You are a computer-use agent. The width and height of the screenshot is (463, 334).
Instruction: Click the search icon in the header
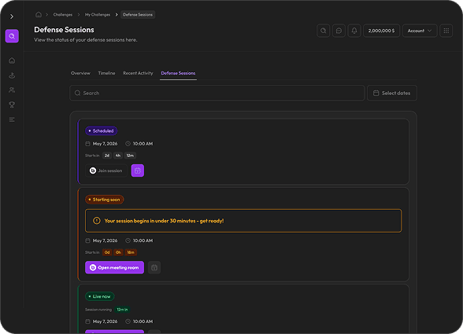(324, 31)
